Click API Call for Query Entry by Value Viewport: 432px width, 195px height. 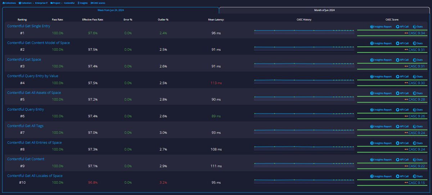402,76
